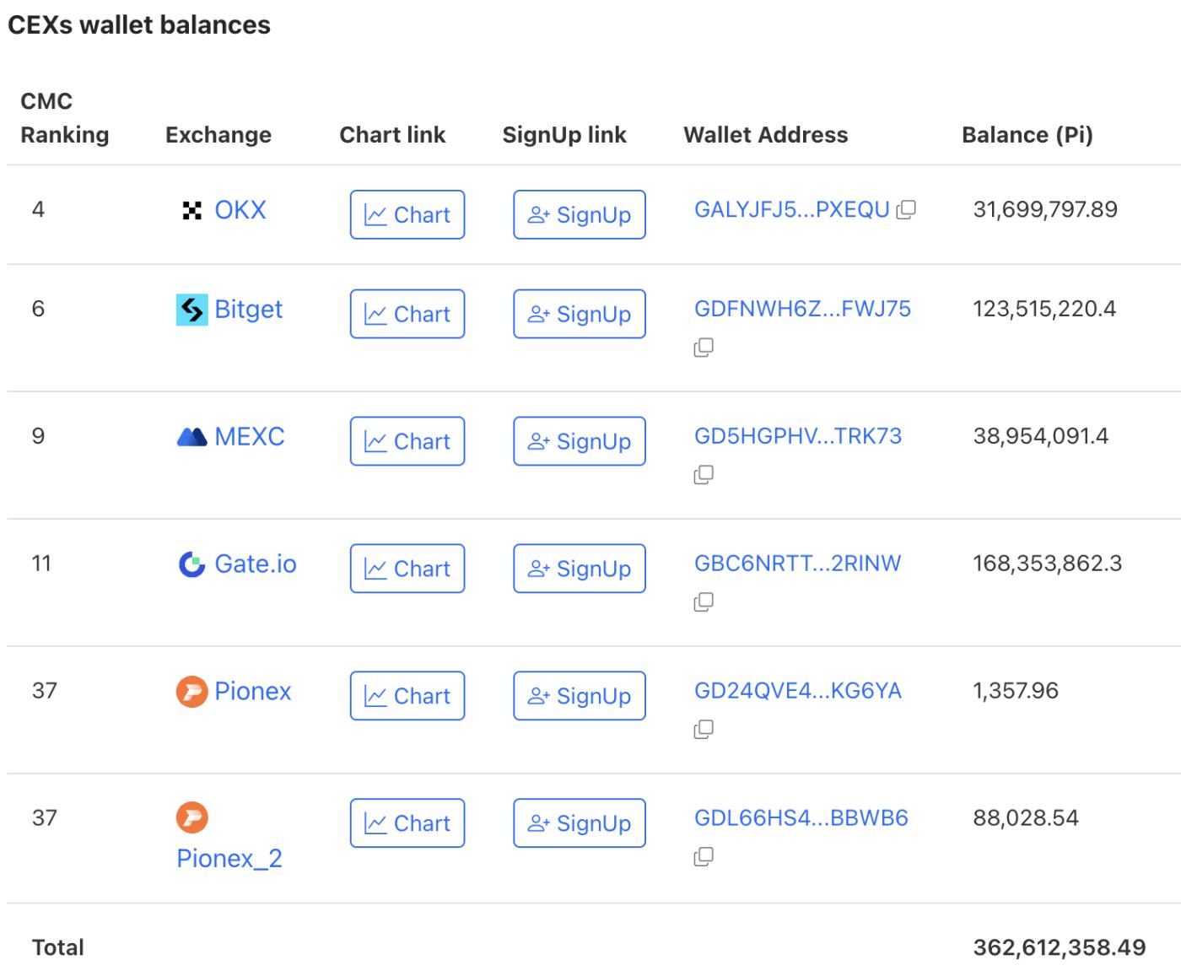Open the Bitget wallet address link
This screenshot has height=976, width=1181.
(x=801, y=310)
